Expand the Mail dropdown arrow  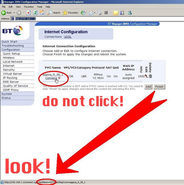[95, 13]
